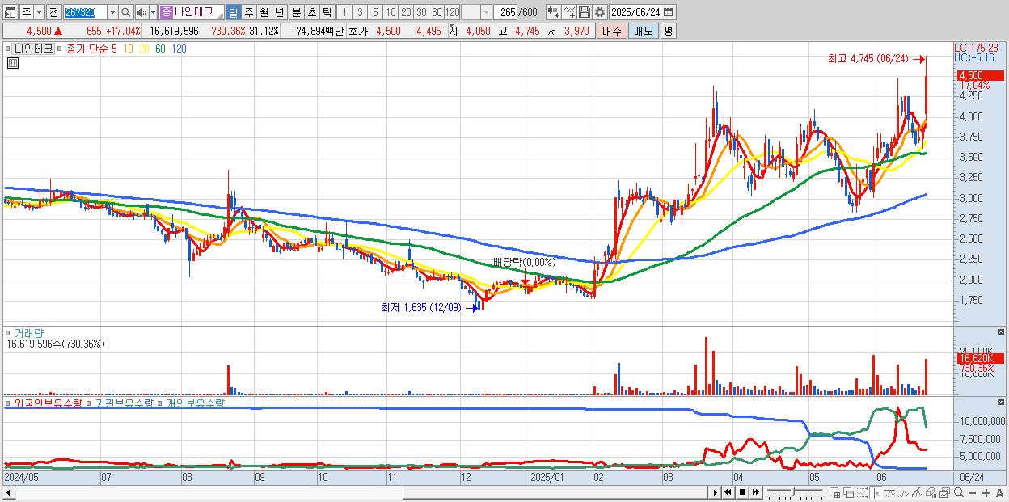Viewport: 1009px width, 502px height.
Task: Click the 3D volume chart icon in bottom toolbar
Action: [x=931, y=493]
